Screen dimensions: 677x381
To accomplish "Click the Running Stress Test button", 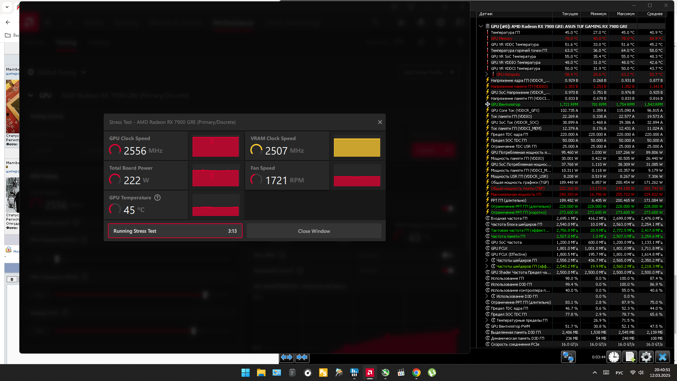I will coord(175,231).
